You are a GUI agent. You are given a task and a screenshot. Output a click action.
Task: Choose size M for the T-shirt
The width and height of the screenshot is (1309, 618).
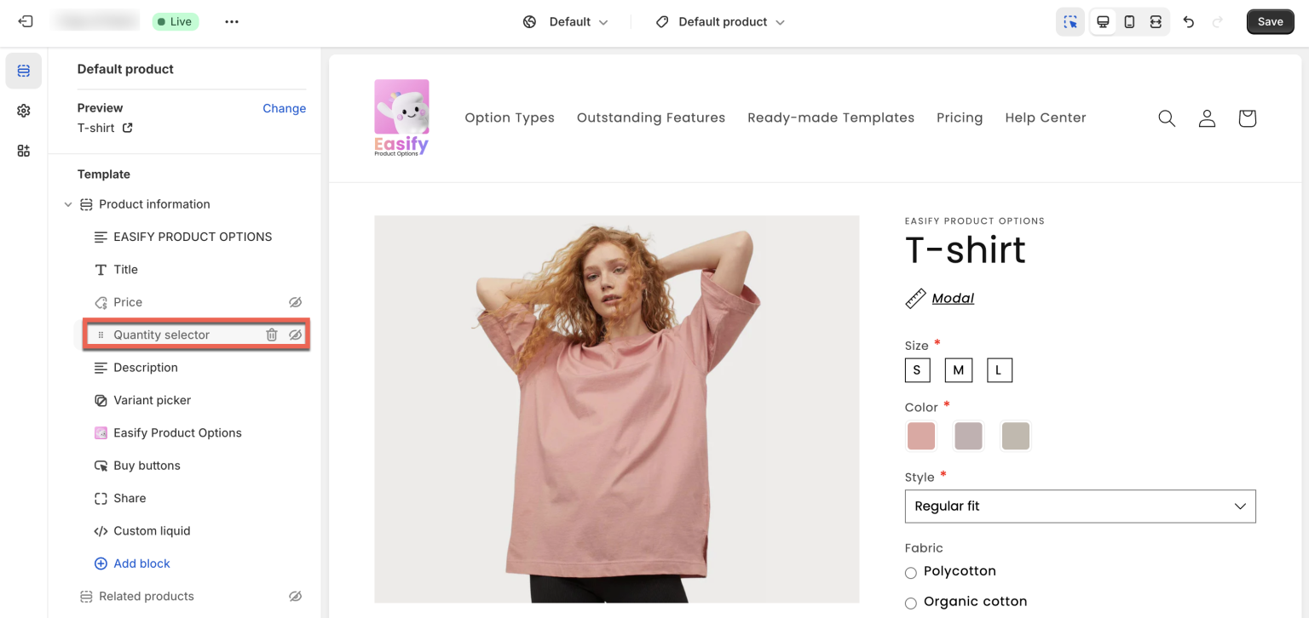click(958, 369)
